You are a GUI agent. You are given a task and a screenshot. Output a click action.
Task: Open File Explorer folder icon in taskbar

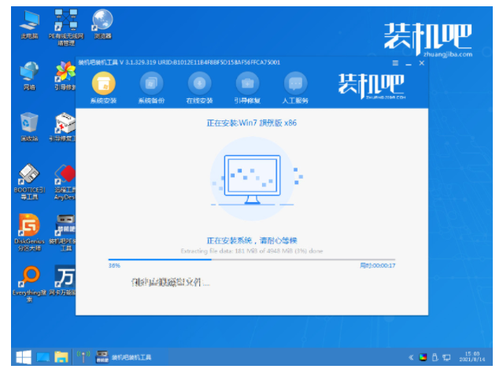click(x=61, y=356)
